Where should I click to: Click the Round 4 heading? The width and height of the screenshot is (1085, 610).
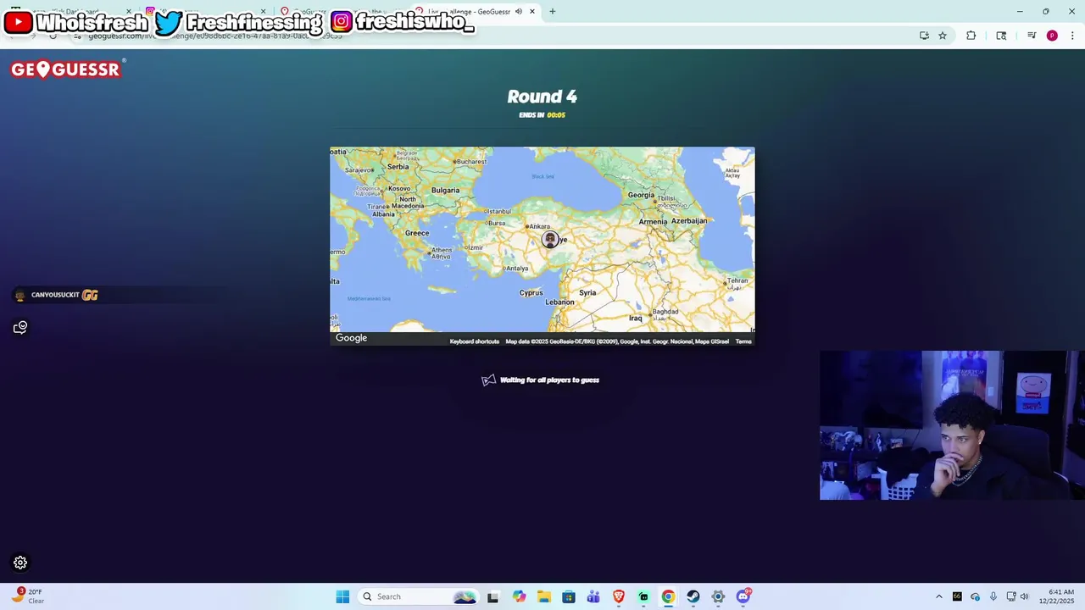[542, 97]
